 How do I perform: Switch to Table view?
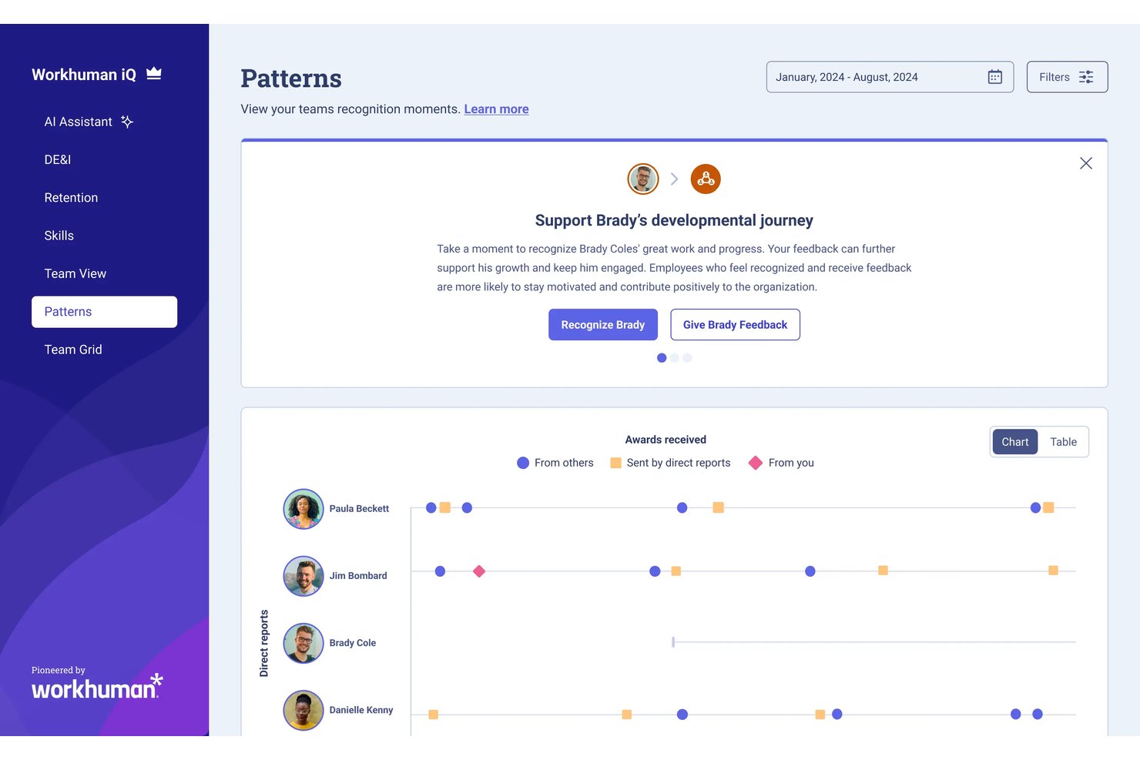pos(1063,442)
